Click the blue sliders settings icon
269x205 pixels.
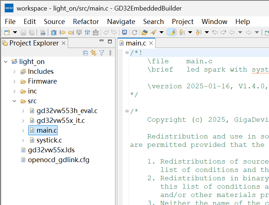click(x=87, y=32)
